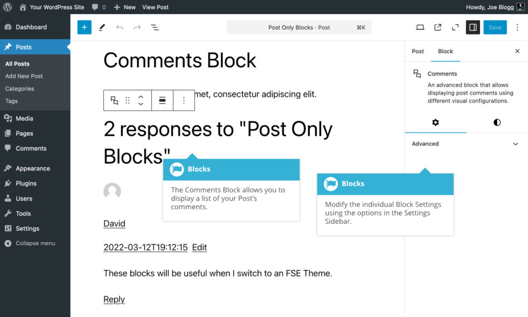Viewport: 528px width, 317px height.
Task: Open block toolbar Options three-dot menu
Action: pos(184,100)
